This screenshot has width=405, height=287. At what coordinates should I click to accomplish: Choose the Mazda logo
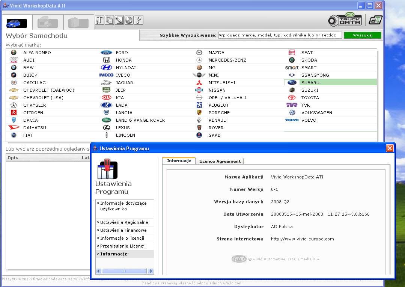pyautogui.click(x=199, y=53)
